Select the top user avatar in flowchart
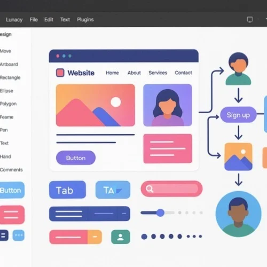The height and width of the screenshot is (267, 267). (238, 69)
